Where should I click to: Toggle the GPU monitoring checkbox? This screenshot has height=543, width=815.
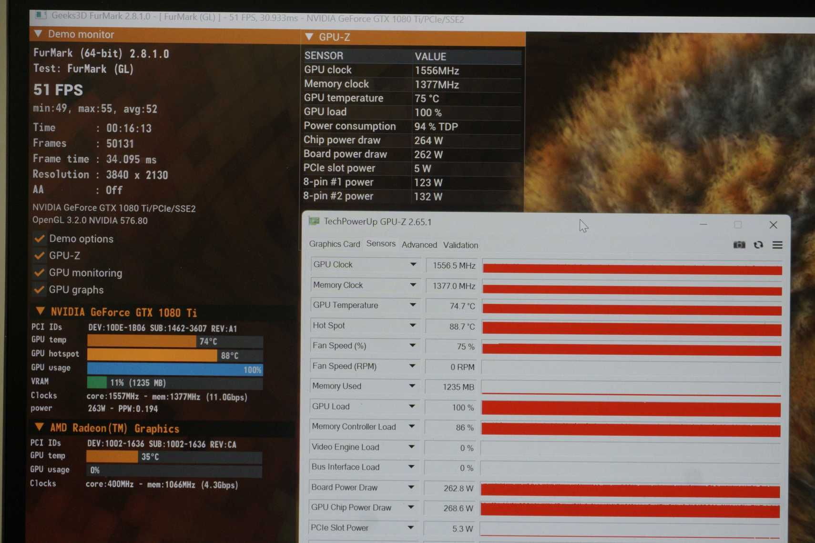[40, 272]
